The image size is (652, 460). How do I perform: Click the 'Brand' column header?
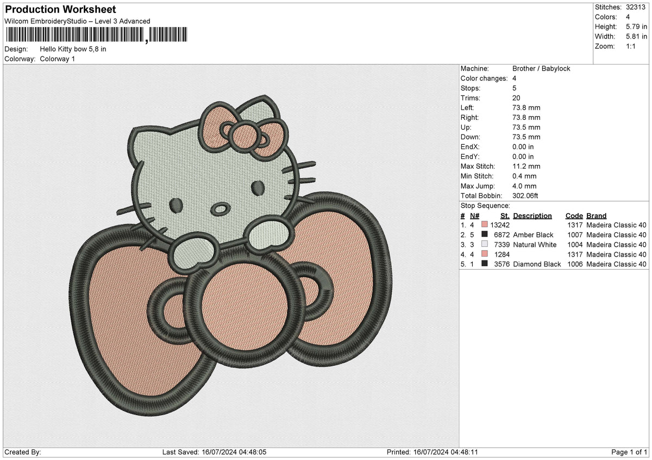pos(597,216)
